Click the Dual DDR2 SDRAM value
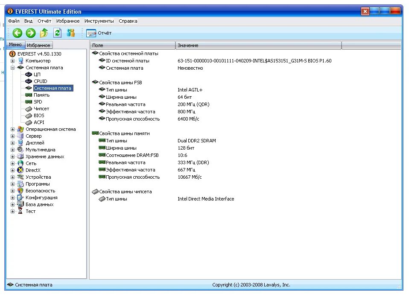Screen dimensions: 409x295 pyautogui.click(x=197, y=141)
